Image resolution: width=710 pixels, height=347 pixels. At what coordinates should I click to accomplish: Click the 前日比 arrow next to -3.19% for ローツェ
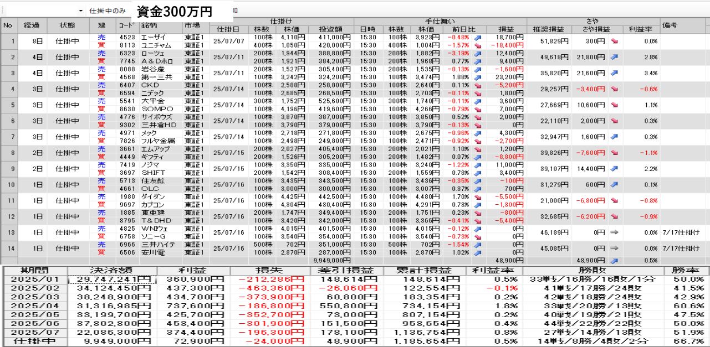pyautogui.click(x=478, y=53)
